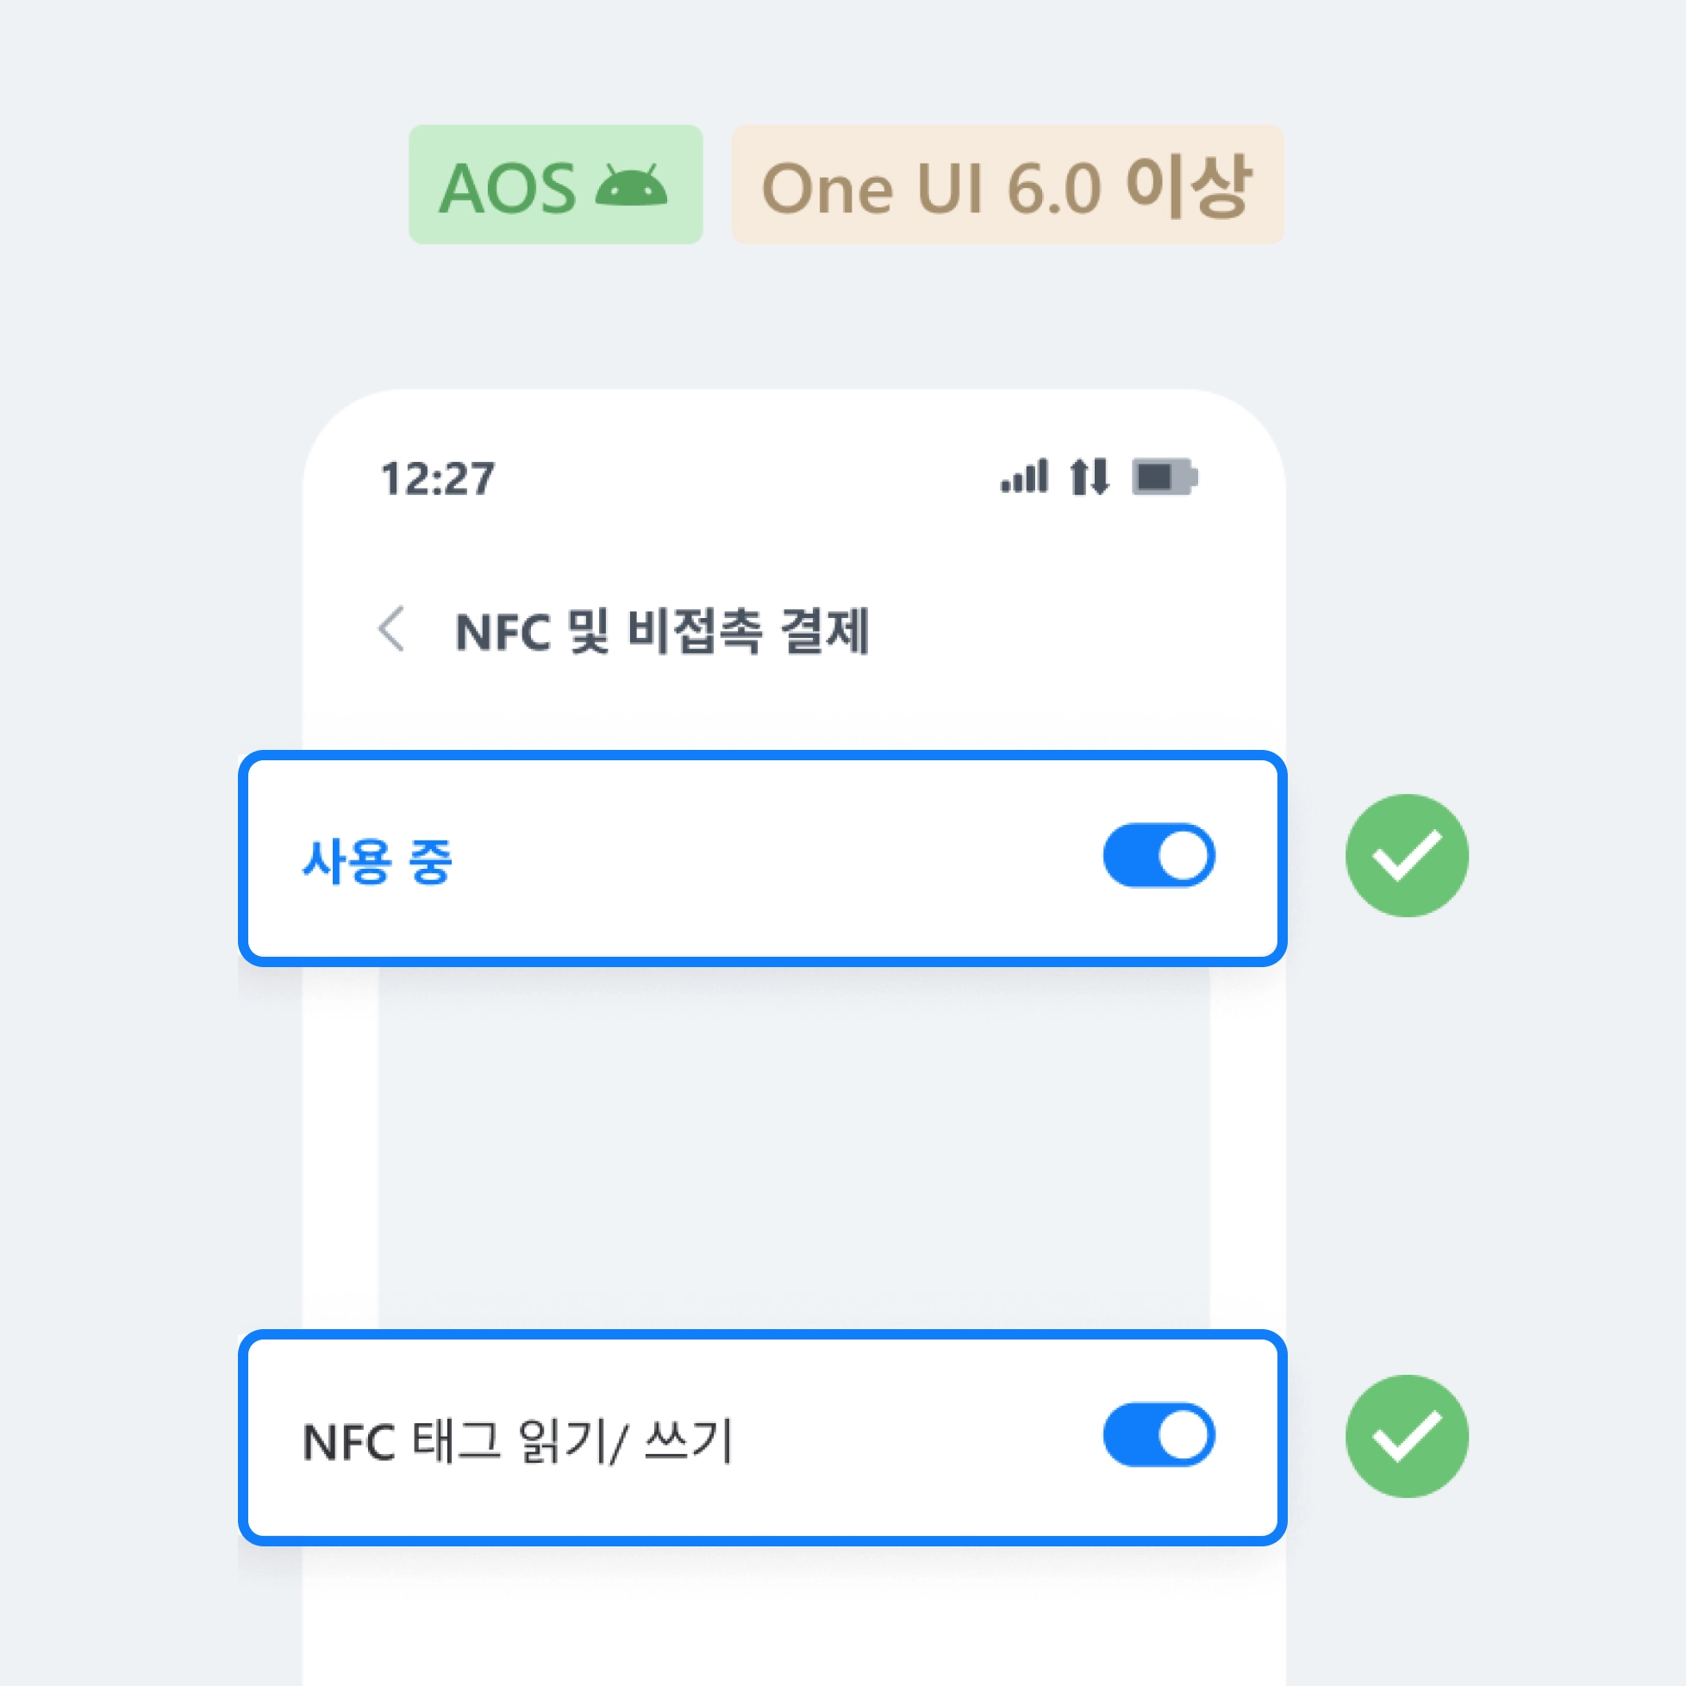The width and height of the screenshot is (1686, 1686).
Task: Click the empty gray area between rows
Action: coord(792,1147)
